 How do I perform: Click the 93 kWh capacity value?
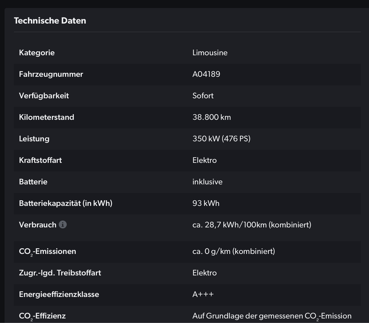[x=206, y=203]
